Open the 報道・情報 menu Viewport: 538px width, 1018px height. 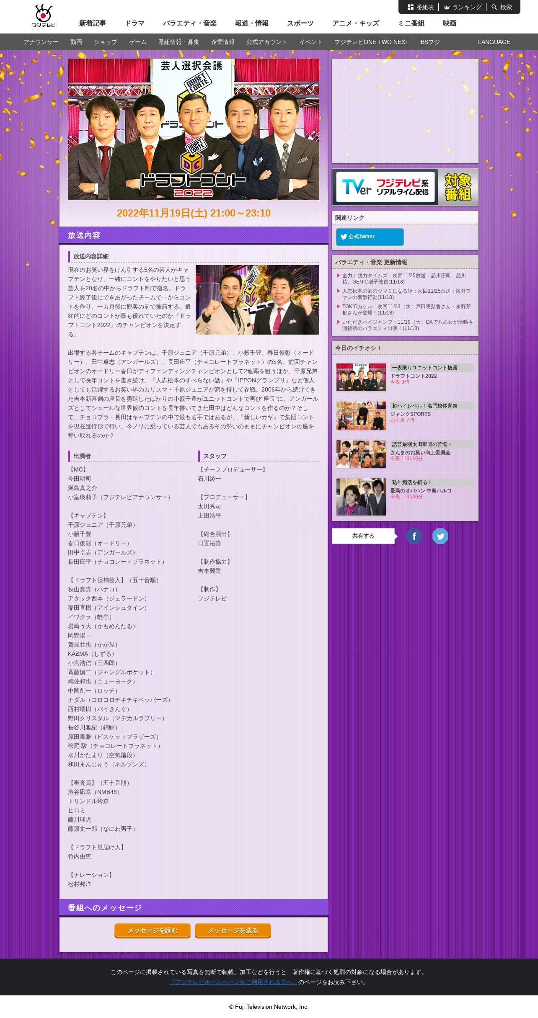pos(252,23)
